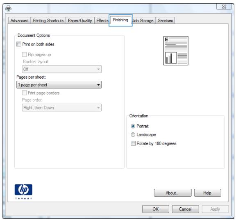This screenshot has height=220, width=236.
Task: Click the 'Pages per sheet:' label
Action: [x=31, y=77]
